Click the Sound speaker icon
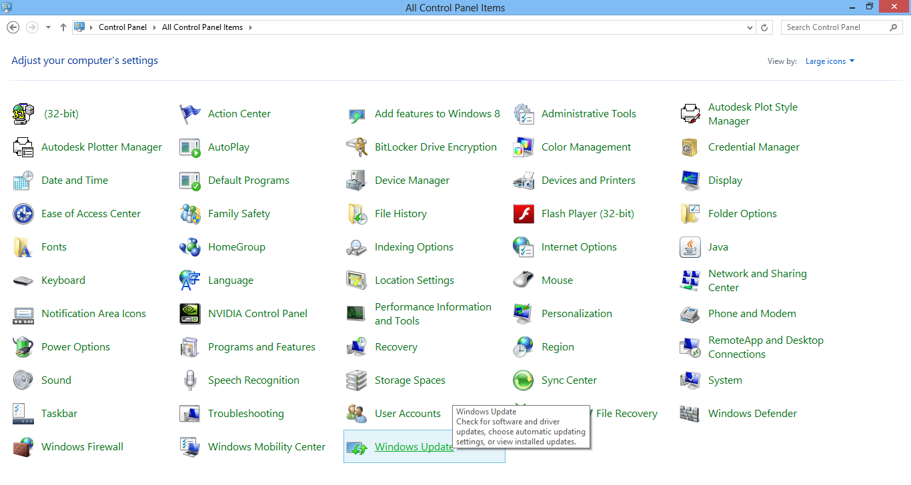911x485 pixels. point(23,380)
